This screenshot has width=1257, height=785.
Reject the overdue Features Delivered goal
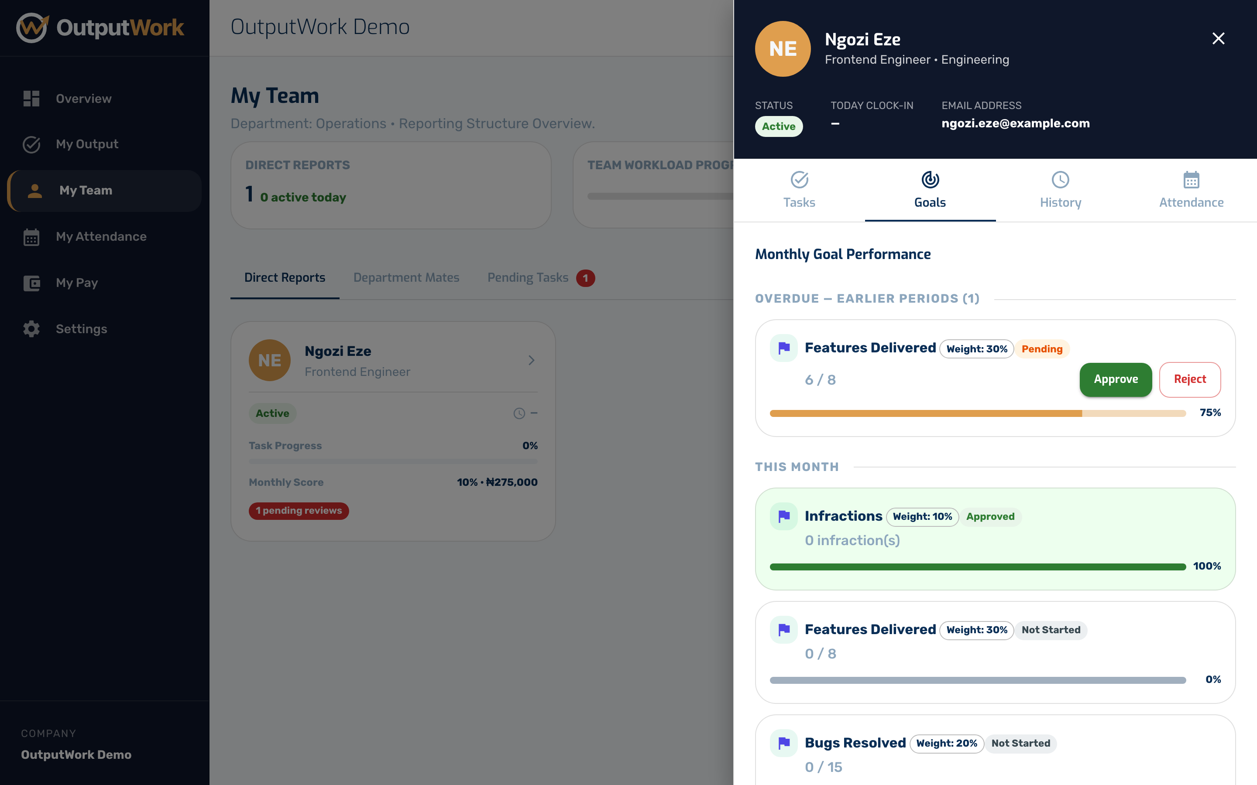(x=1189, y=379)
